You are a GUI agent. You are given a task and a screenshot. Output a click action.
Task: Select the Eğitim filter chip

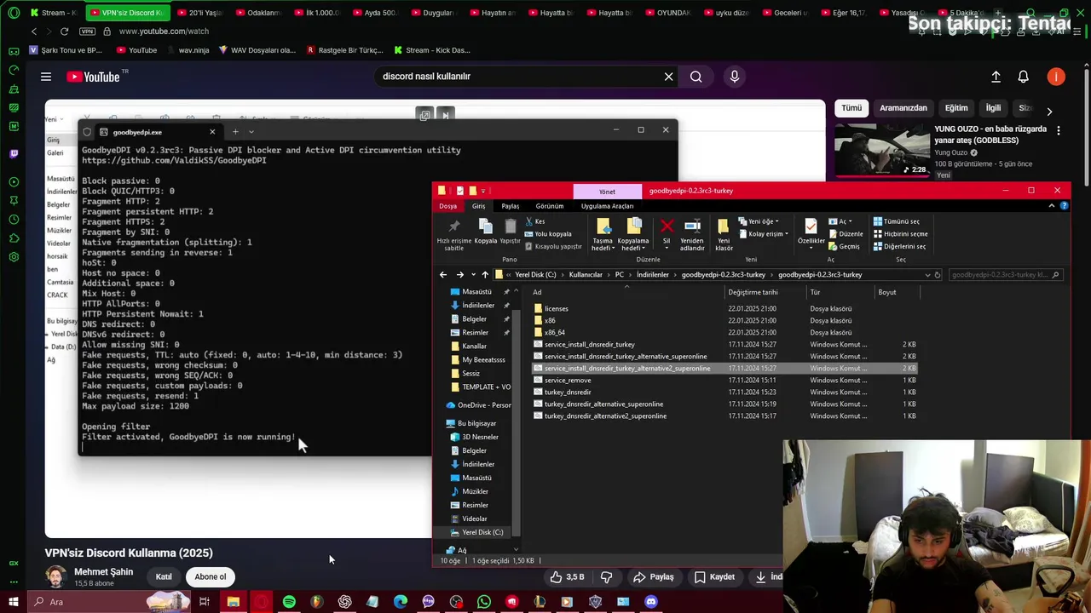pyautogui.click(x=956, y=108)
